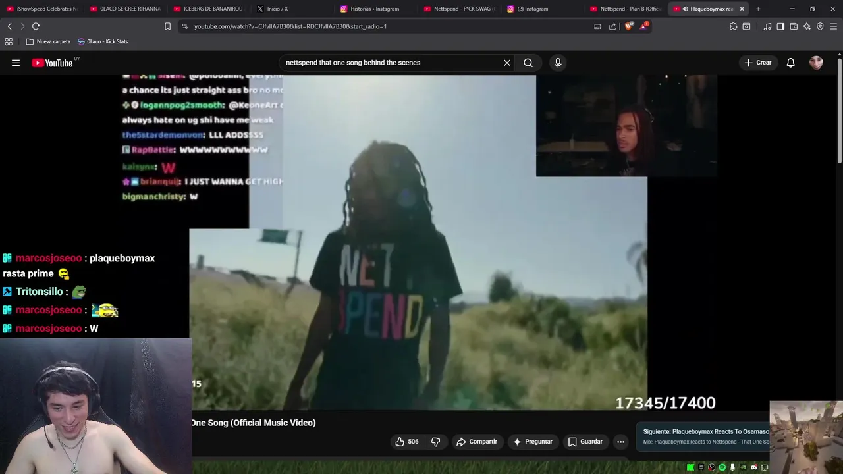Open Spotify tray icon
The image size is (843, 474).
coord(722,467)
